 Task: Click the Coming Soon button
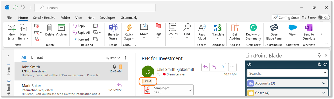pos(286,18)
